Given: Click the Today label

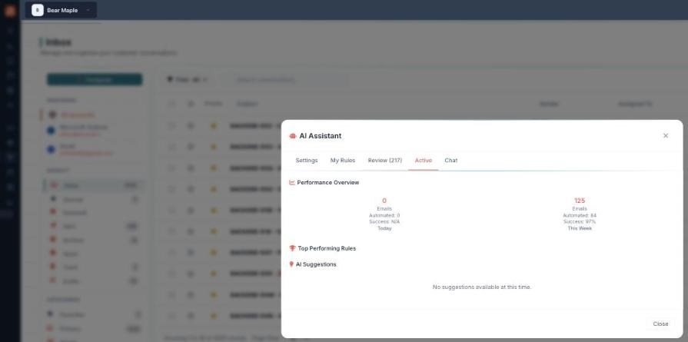Looking at the screenshot, I should (384, 228).
